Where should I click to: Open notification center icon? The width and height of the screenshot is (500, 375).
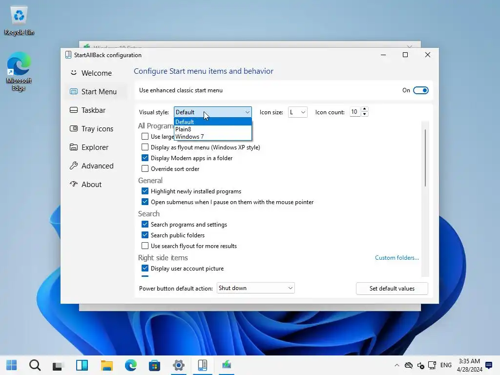point(488,365)
